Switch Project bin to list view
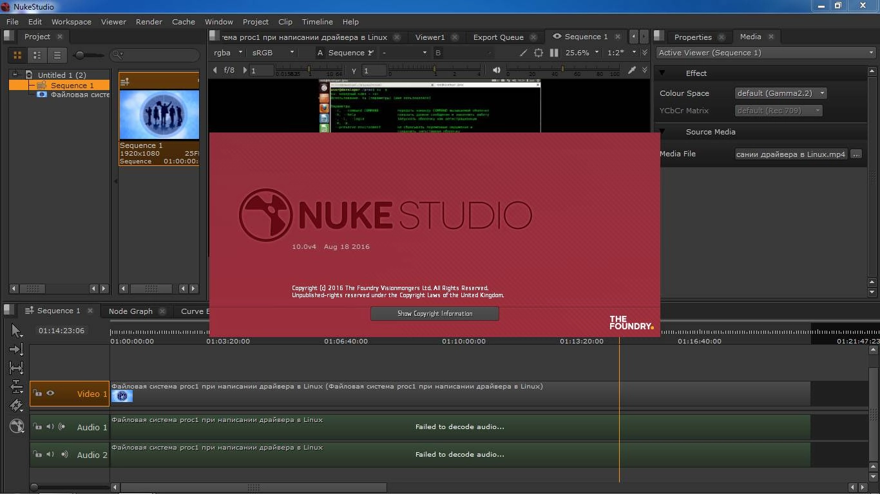Screen dimensions: 880x494 [x=57, y=55]
